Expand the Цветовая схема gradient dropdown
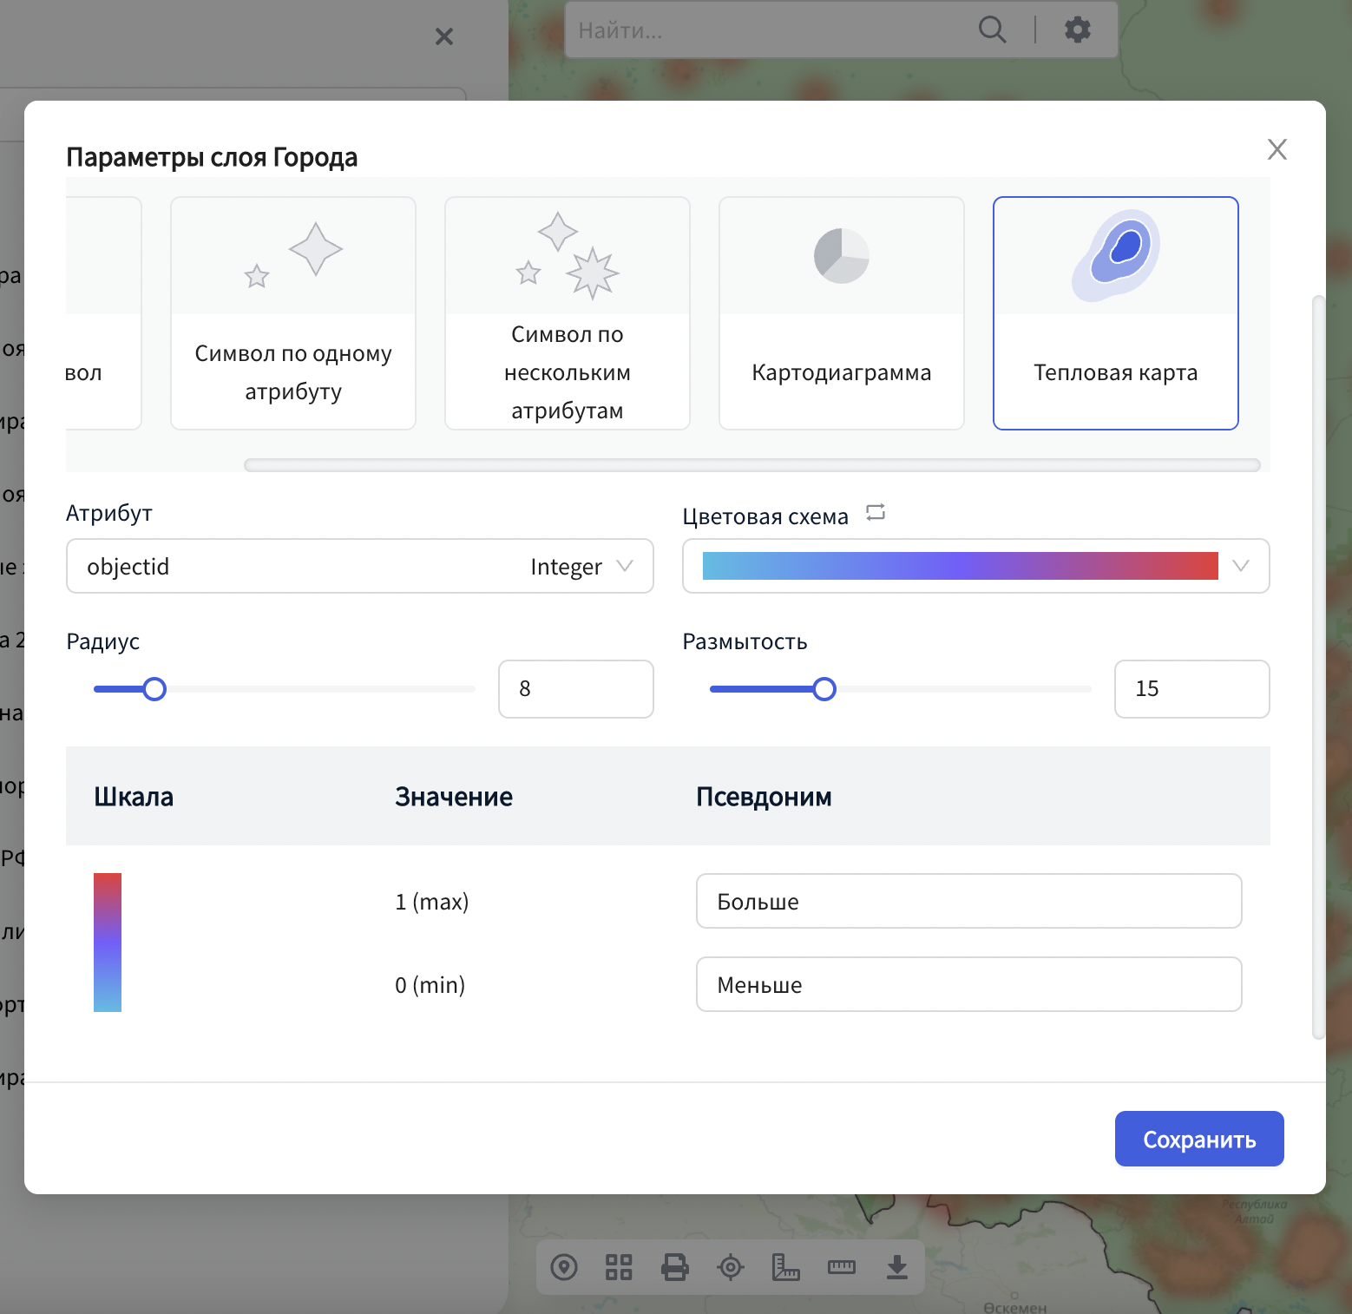Screen dimensions: 1352x1314 click(975, 567)
